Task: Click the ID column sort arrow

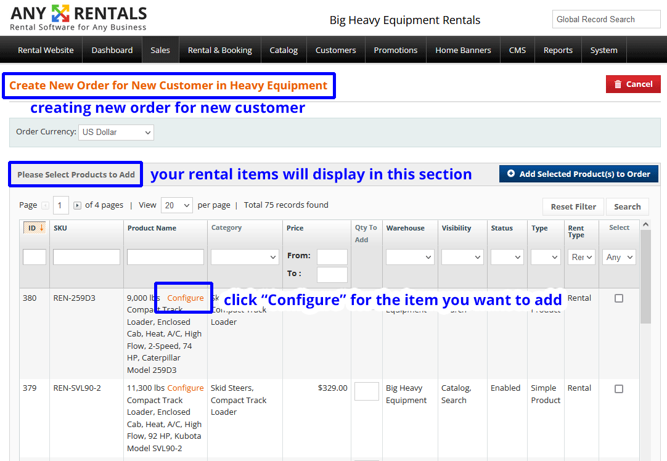Action: point(41,228)
